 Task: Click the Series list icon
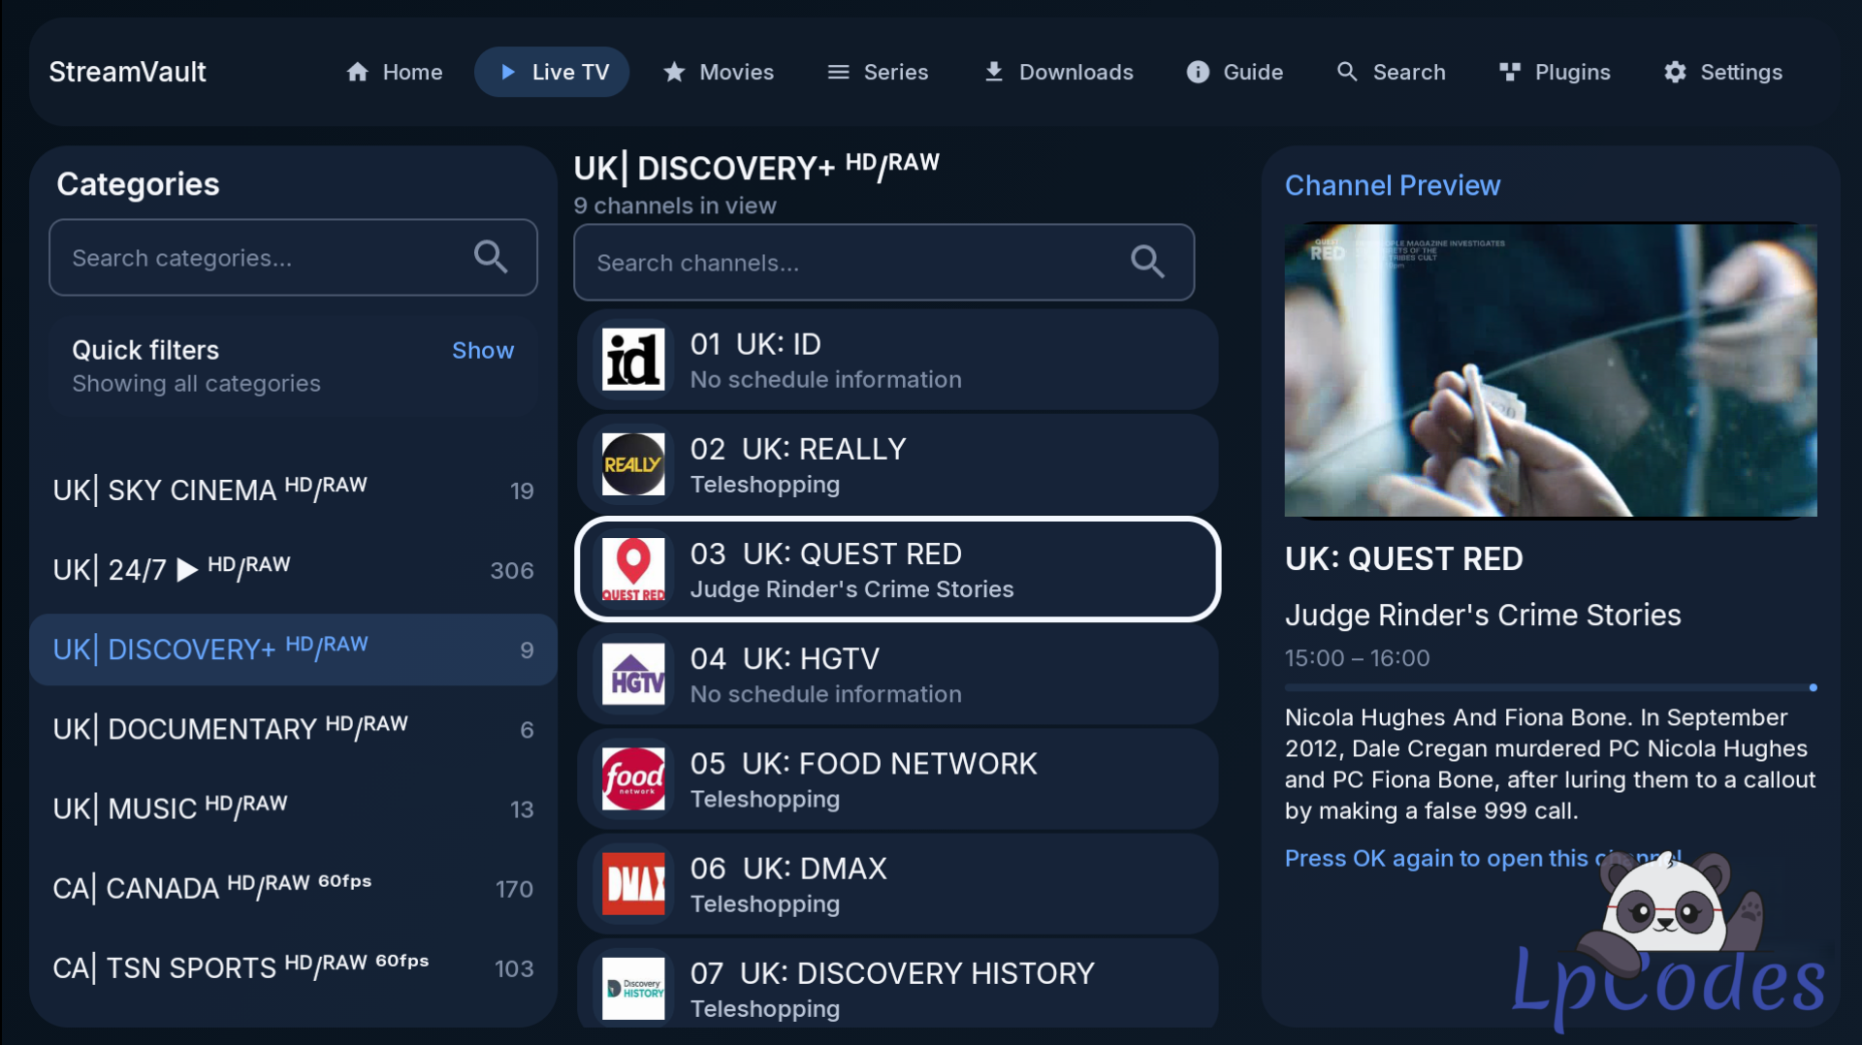[x=838, y=72]
